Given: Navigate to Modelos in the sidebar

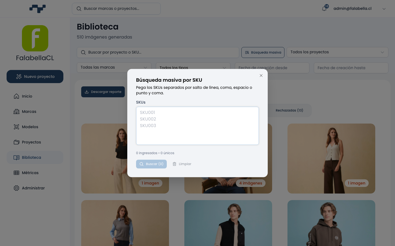Looking at the screenshot, I should tap(35, 127).
